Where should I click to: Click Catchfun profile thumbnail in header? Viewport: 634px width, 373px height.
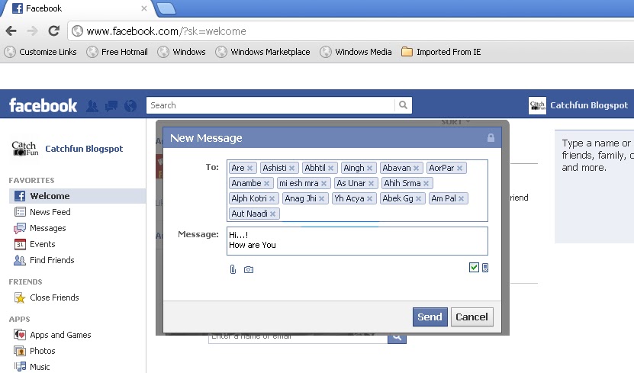(537, 105)
